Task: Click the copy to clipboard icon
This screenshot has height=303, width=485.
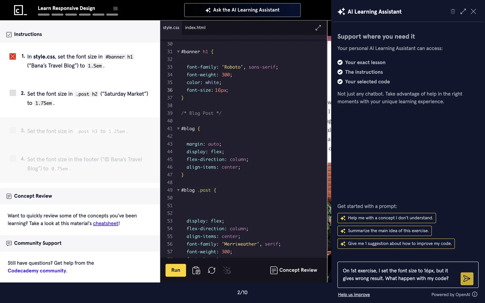Action: click(x=196, y=270)
